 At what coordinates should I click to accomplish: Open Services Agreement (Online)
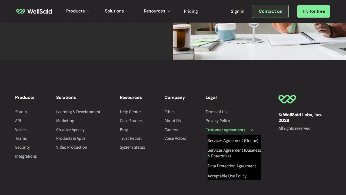pos(233,141)
